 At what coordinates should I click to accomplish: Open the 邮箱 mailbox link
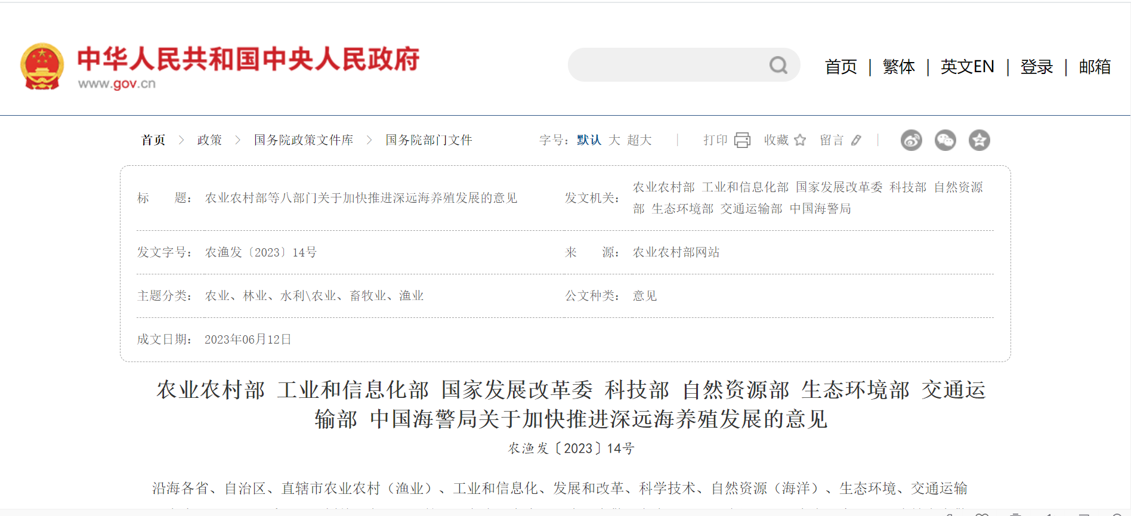(1095, 67)
